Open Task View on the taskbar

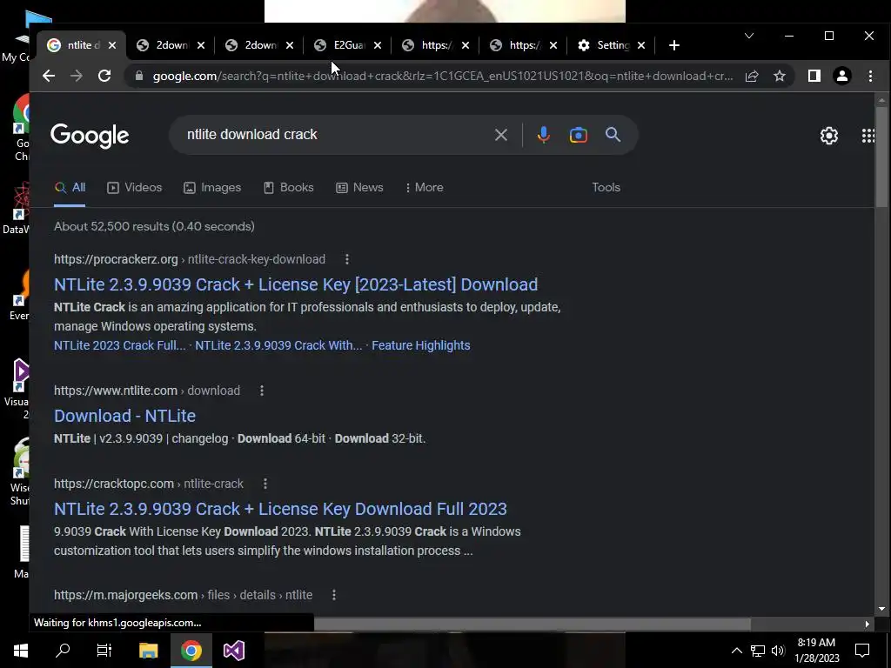(104, 651)
